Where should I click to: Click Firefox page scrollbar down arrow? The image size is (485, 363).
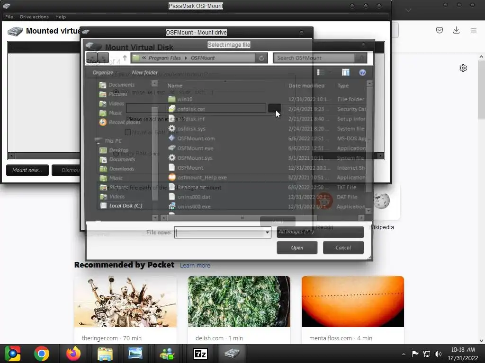[x=481, y=341]
